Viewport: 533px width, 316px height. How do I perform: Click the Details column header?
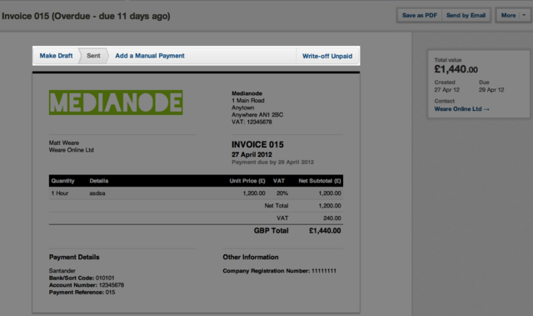click(x=99, y=181)
